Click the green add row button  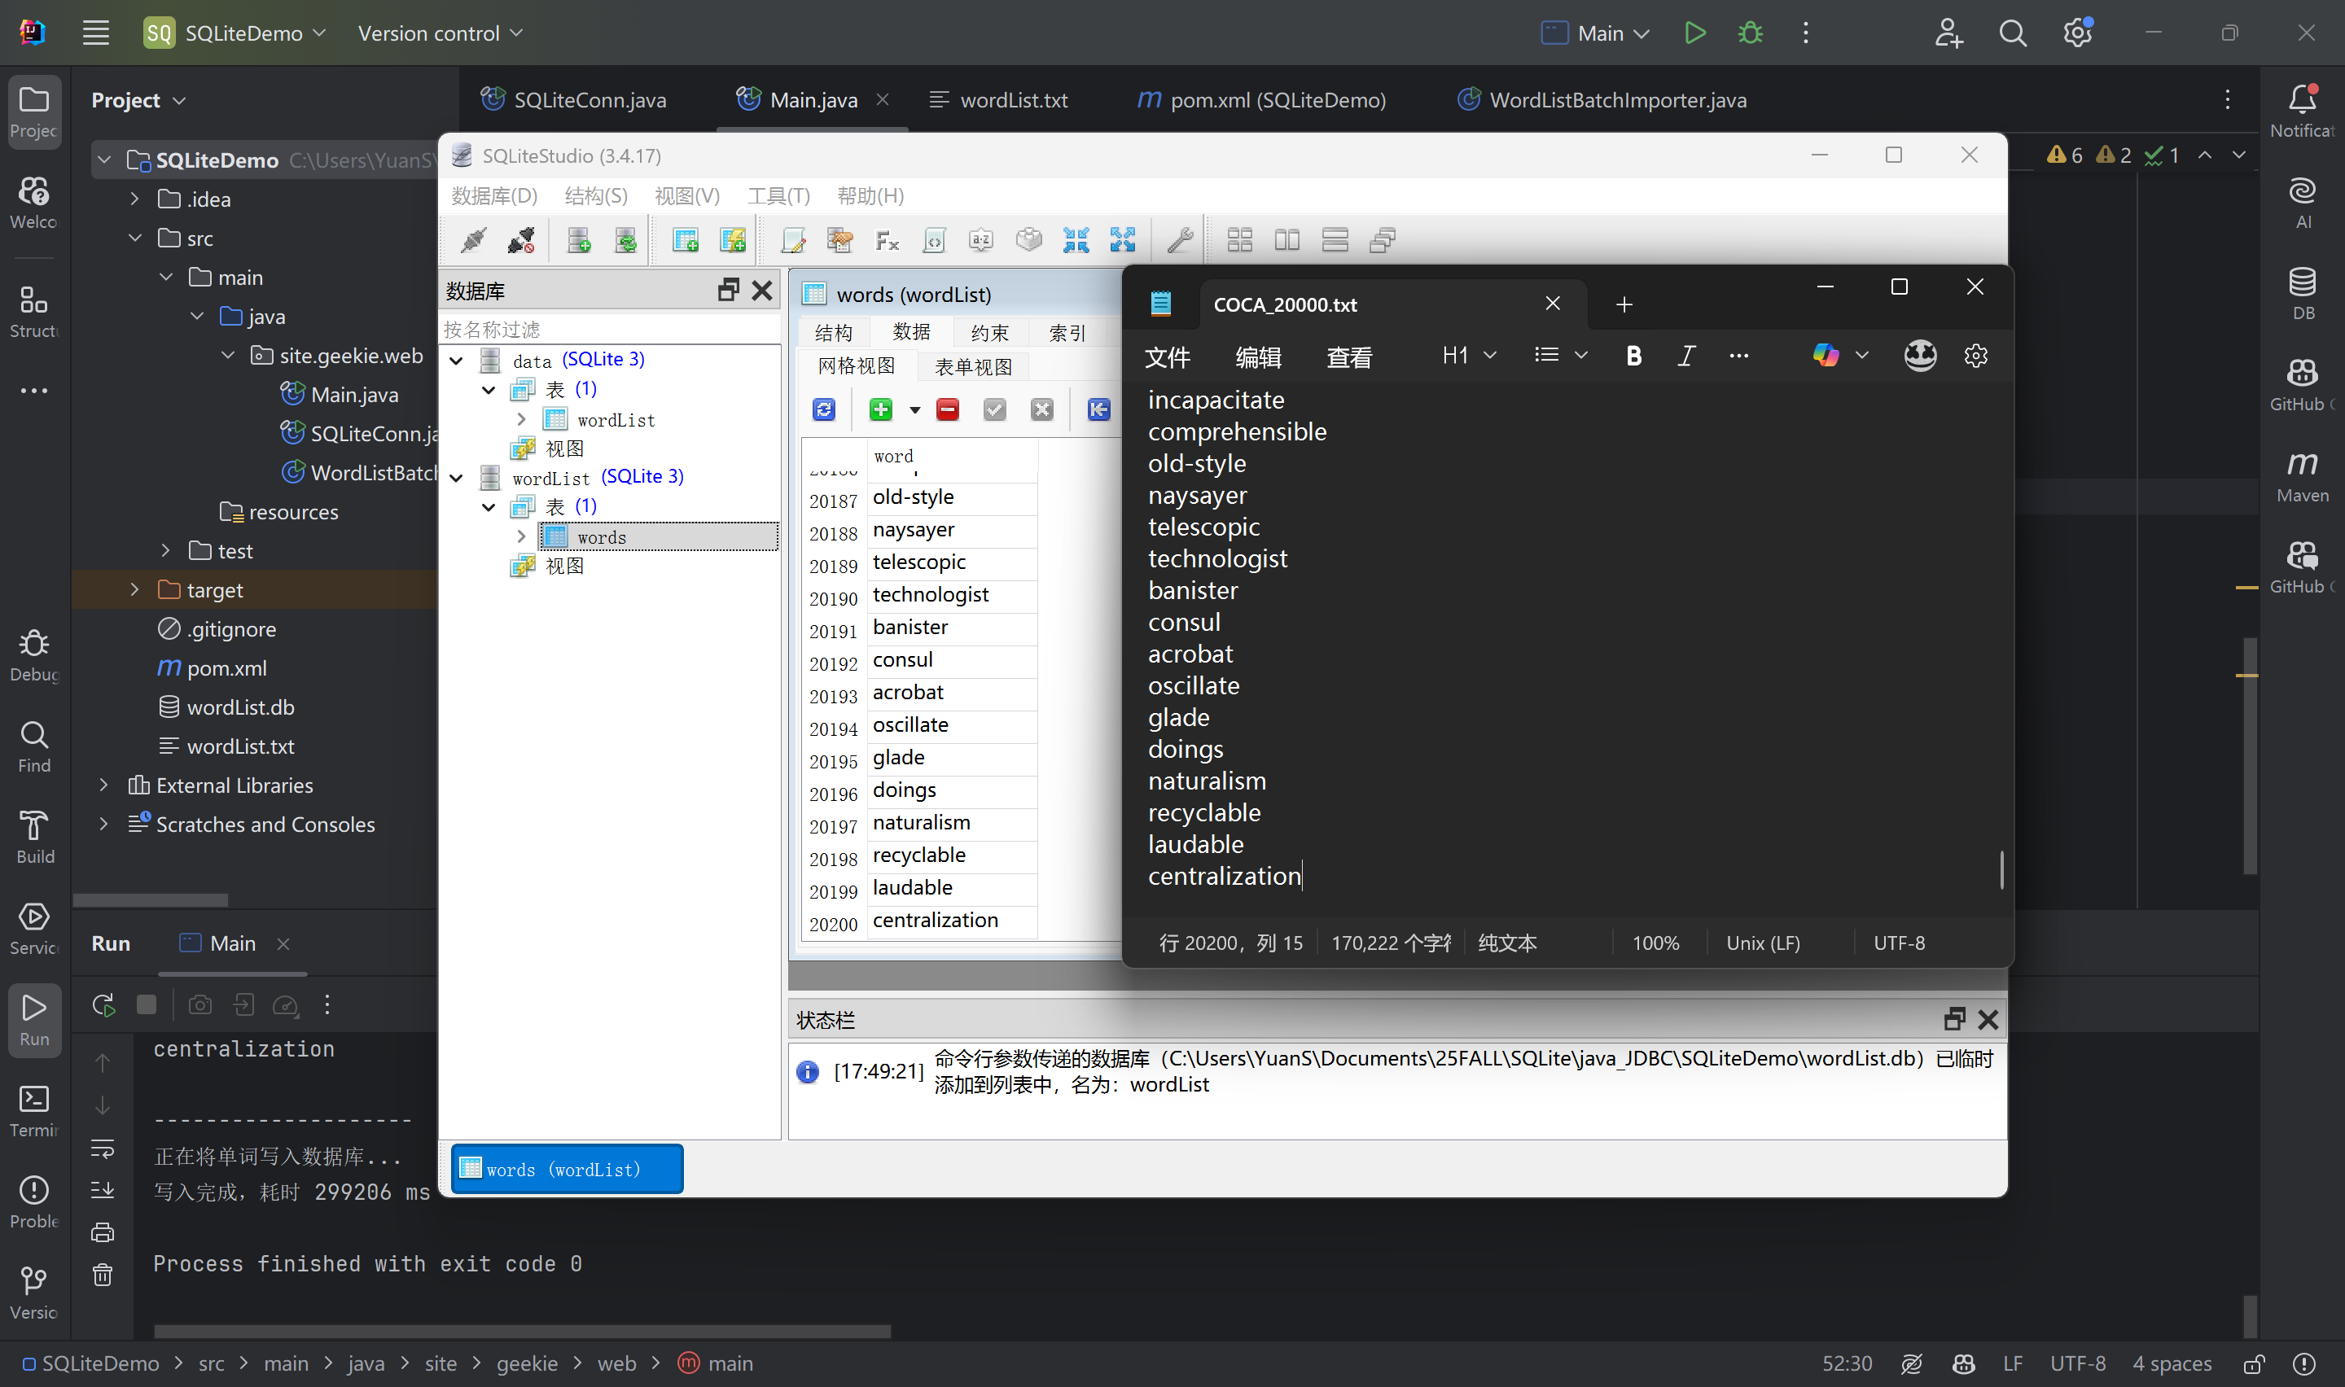880,409
